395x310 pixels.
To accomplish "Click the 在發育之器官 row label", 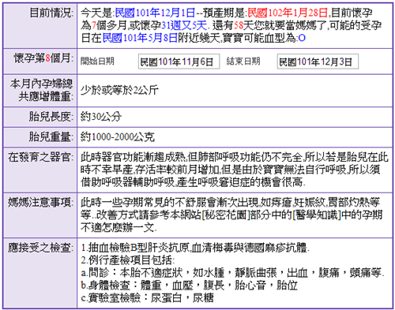I will click(40, 157).
